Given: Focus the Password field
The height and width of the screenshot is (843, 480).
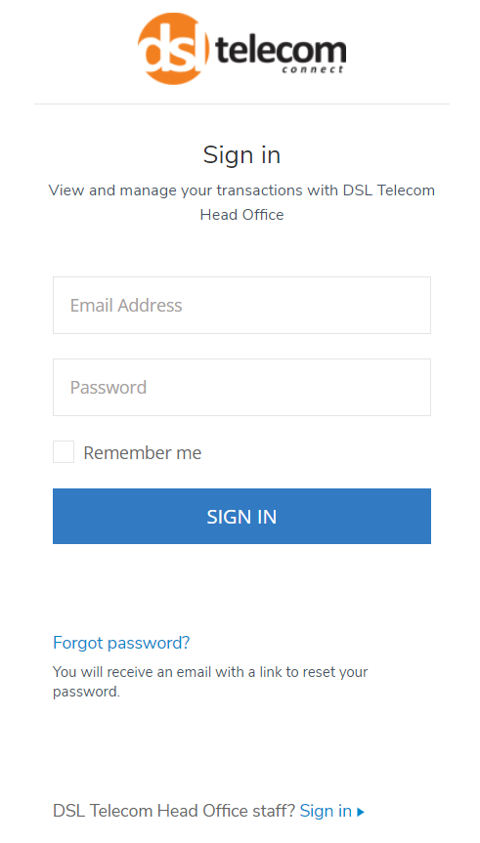Looking at the screenshot, I should 241,387.
